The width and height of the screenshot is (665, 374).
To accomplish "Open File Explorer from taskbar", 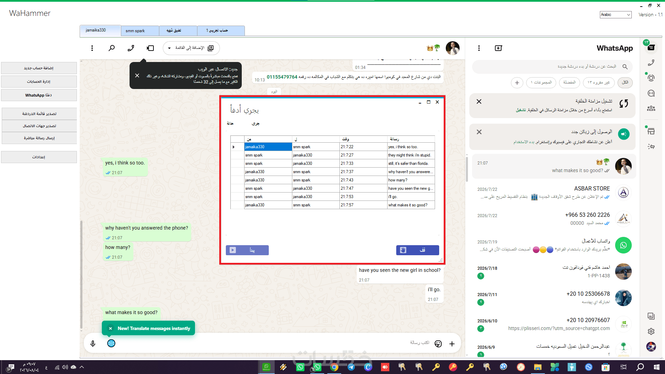I will pos(538,367).
